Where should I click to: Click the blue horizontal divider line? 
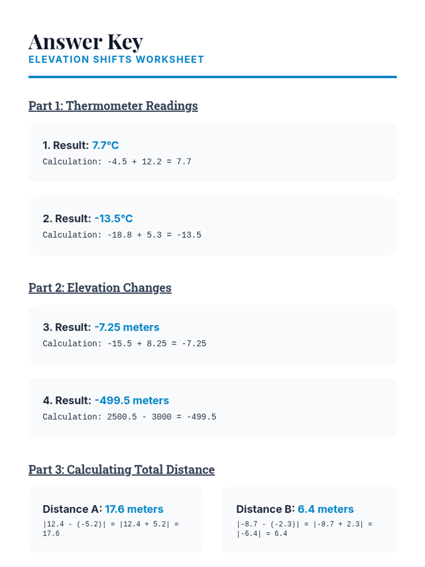pyautogui.click(x=212, y=77)
